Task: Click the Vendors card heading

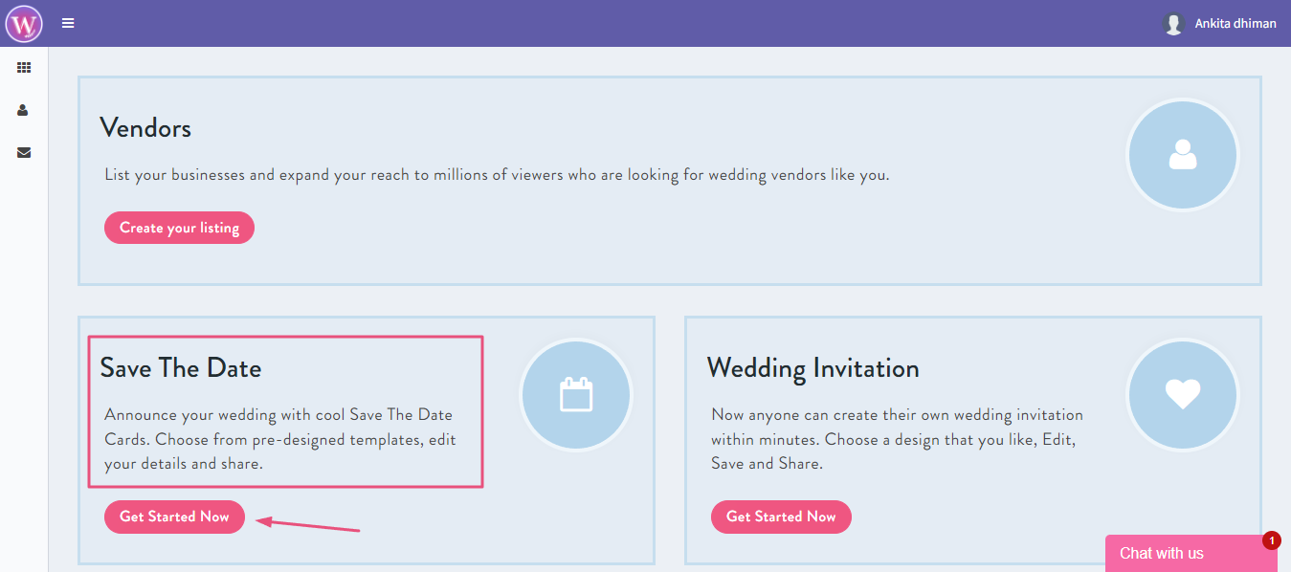Action: point(145,128)
